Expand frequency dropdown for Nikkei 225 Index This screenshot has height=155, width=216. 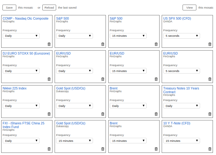[x=21, y=106]
